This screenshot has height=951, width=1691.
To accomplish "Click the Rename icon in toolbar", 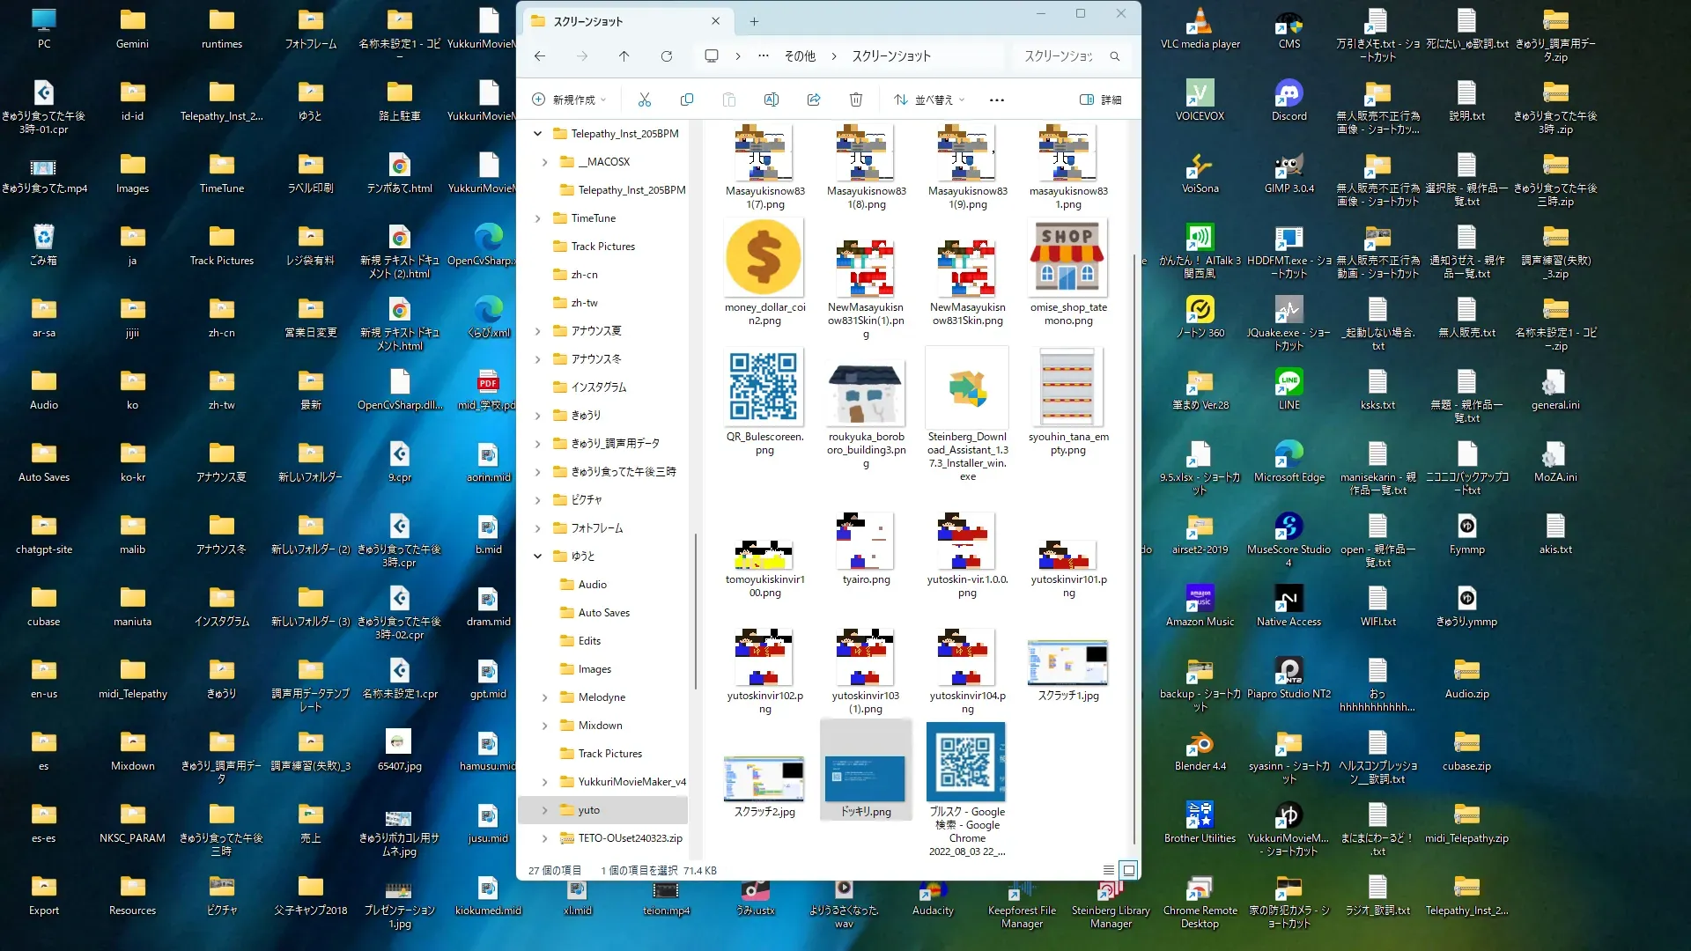I will pyautogui.click(x=772, y=100).
